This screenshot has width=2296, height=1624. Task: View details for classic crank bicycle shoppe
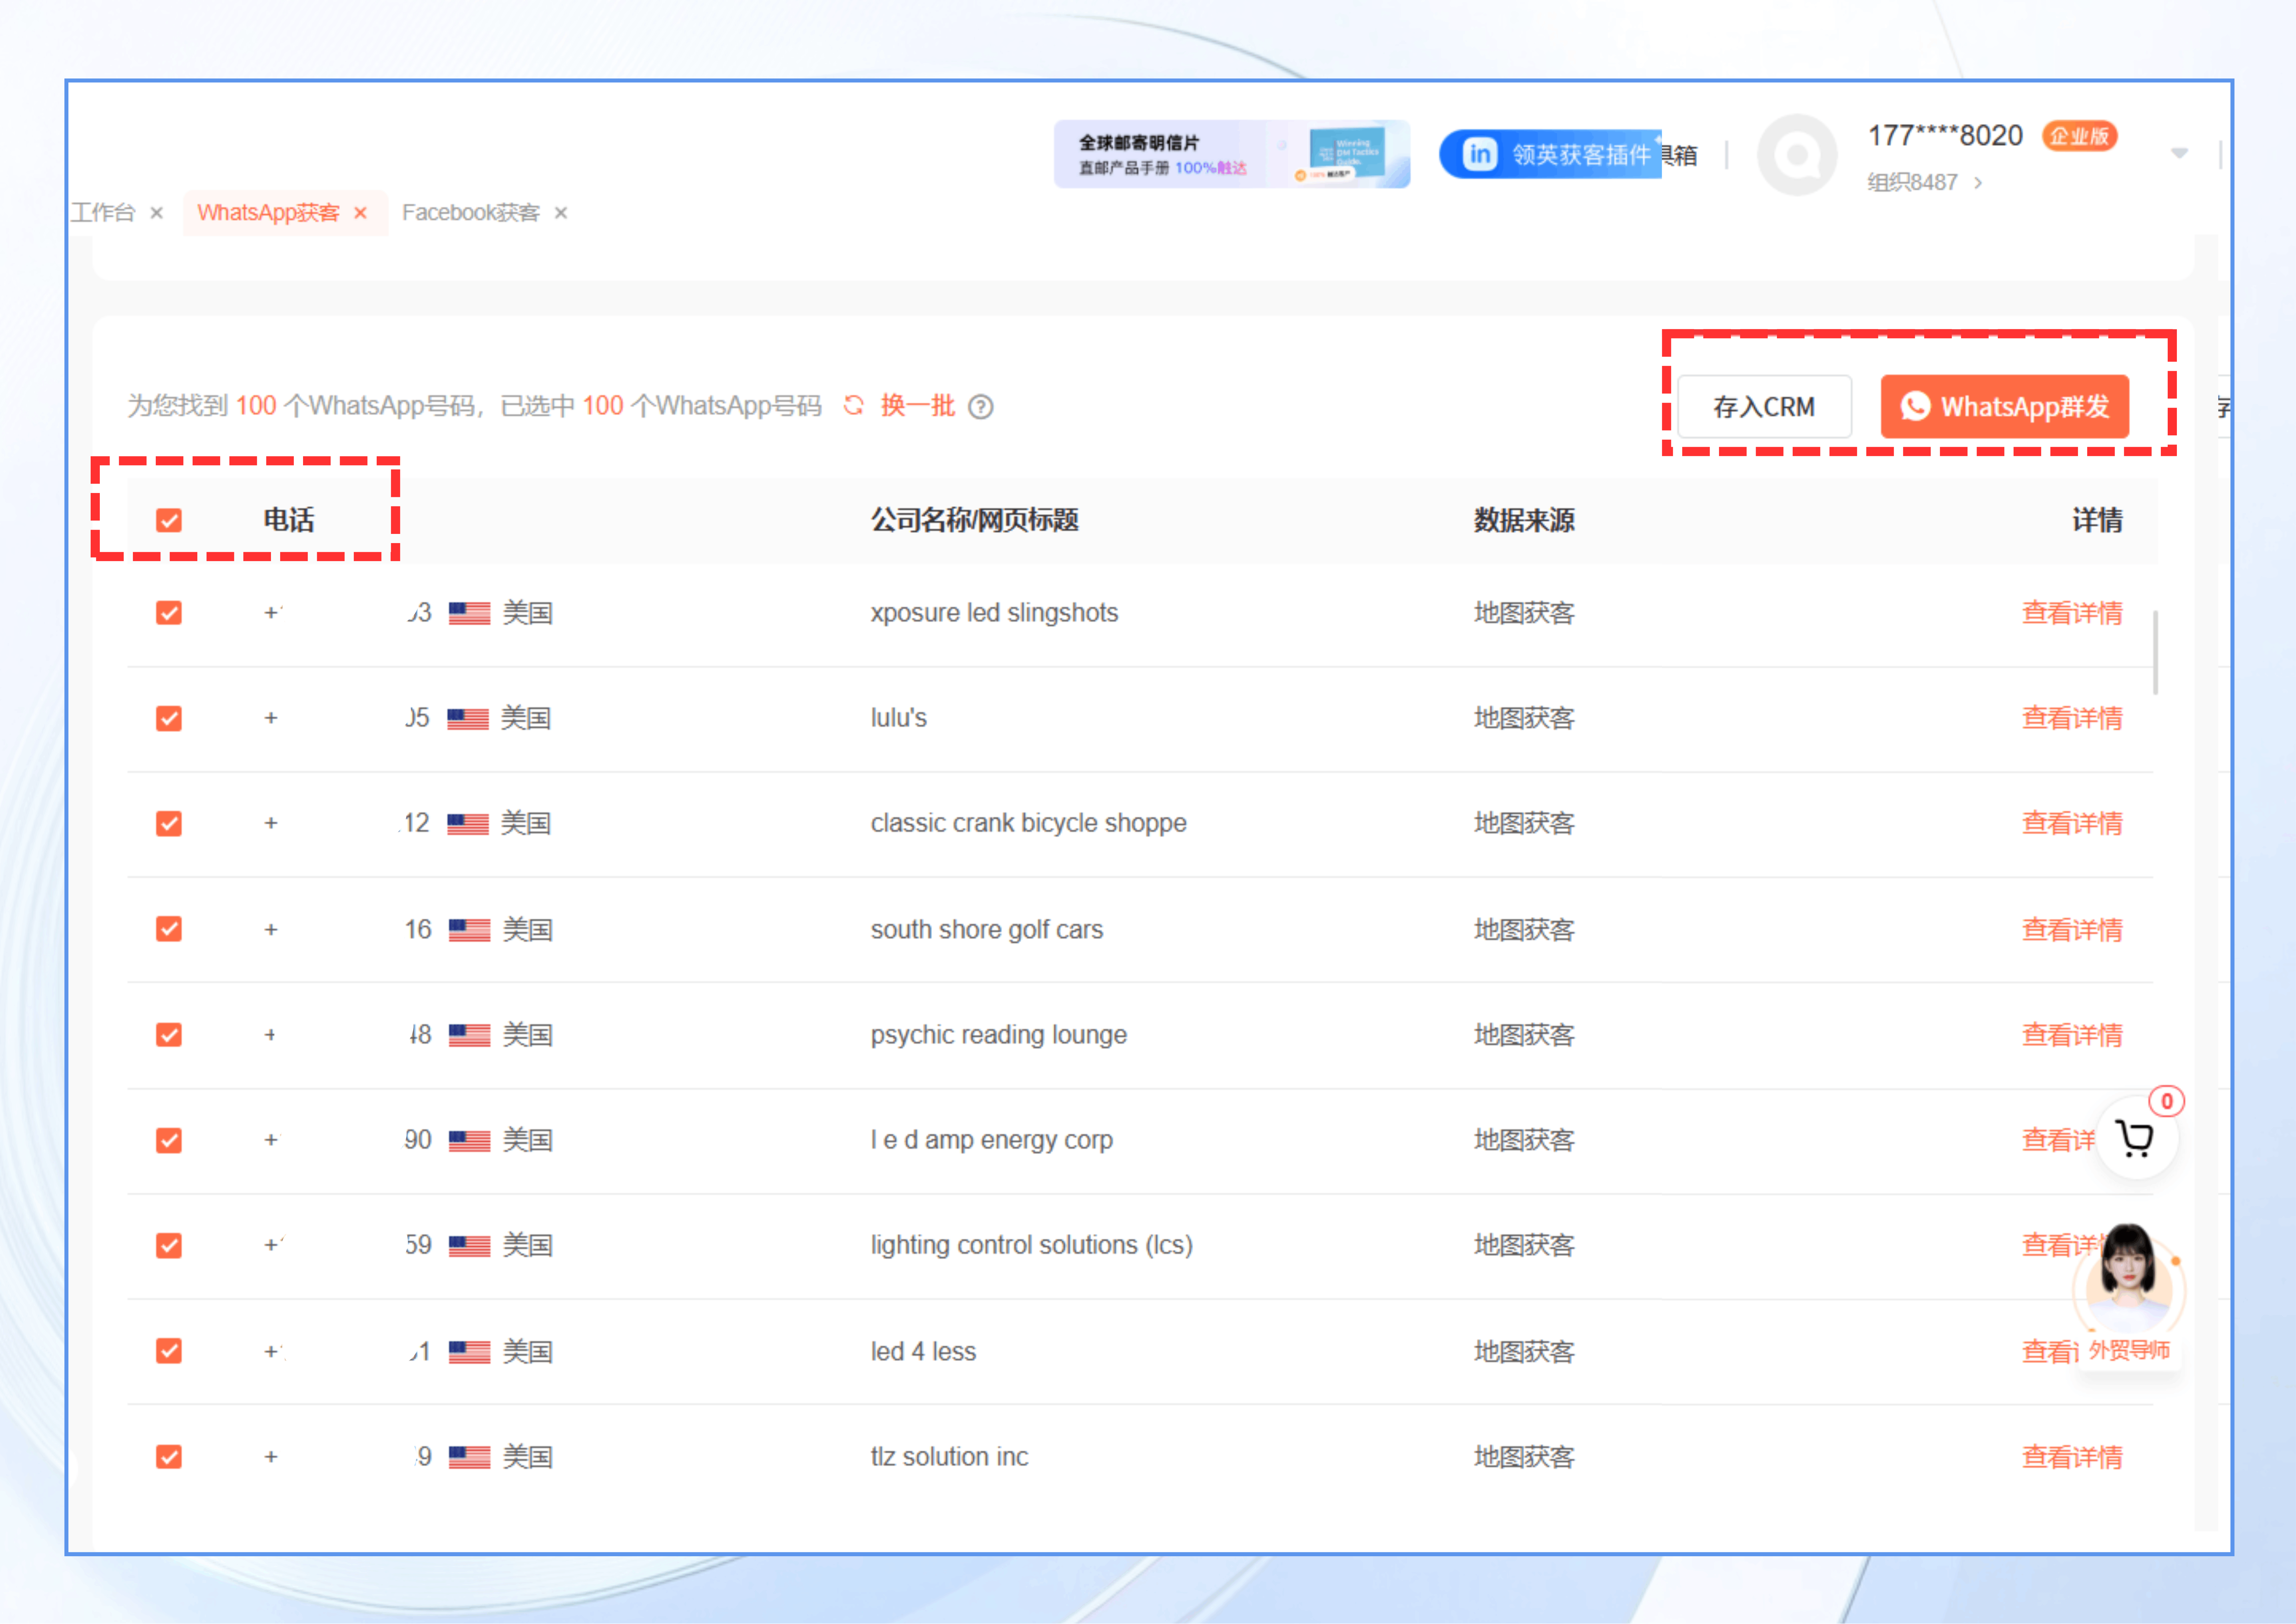point(2072,824)
